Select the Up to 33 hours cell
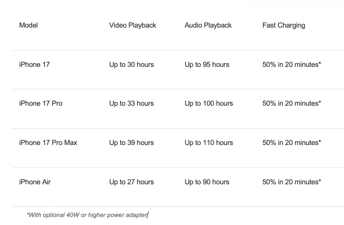344x225 pixels. pos(131,104)
